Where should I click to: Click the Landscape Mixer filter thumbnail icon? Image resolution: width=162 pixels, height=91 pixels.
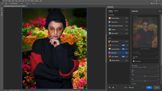[x=110, y=49]
